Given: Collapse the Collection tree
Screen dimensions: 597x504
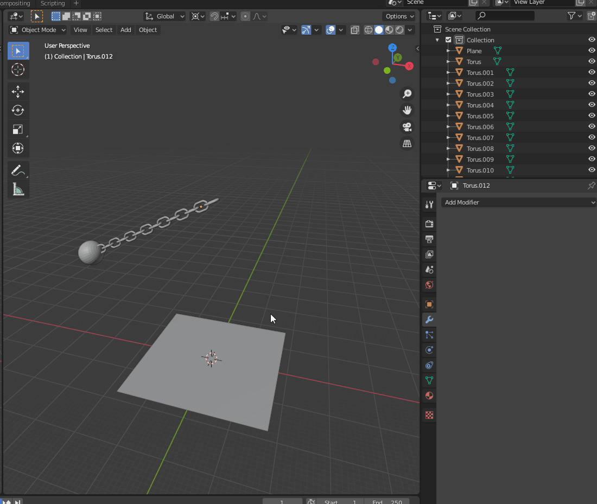Looking at the screenshot, I should point(437,40).
